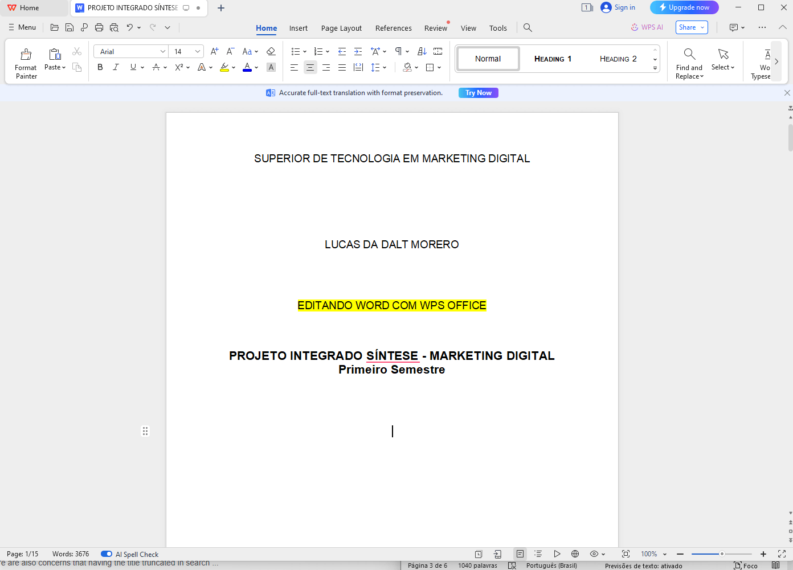The height and width of the screenshot is (570, 793).
Task: Increase paragraph indent
Action: (x=358, y=51)
